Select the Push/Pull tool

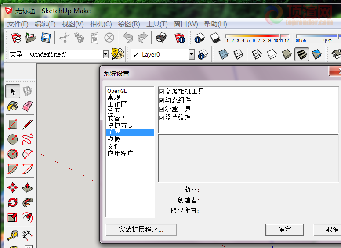click(x=28, y=188)
